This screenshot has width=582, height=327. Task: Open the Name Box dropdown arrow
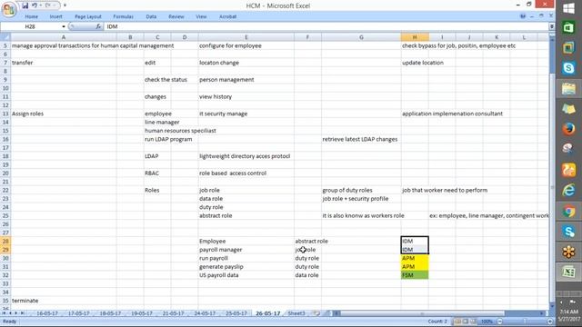[x=64, y=26]
